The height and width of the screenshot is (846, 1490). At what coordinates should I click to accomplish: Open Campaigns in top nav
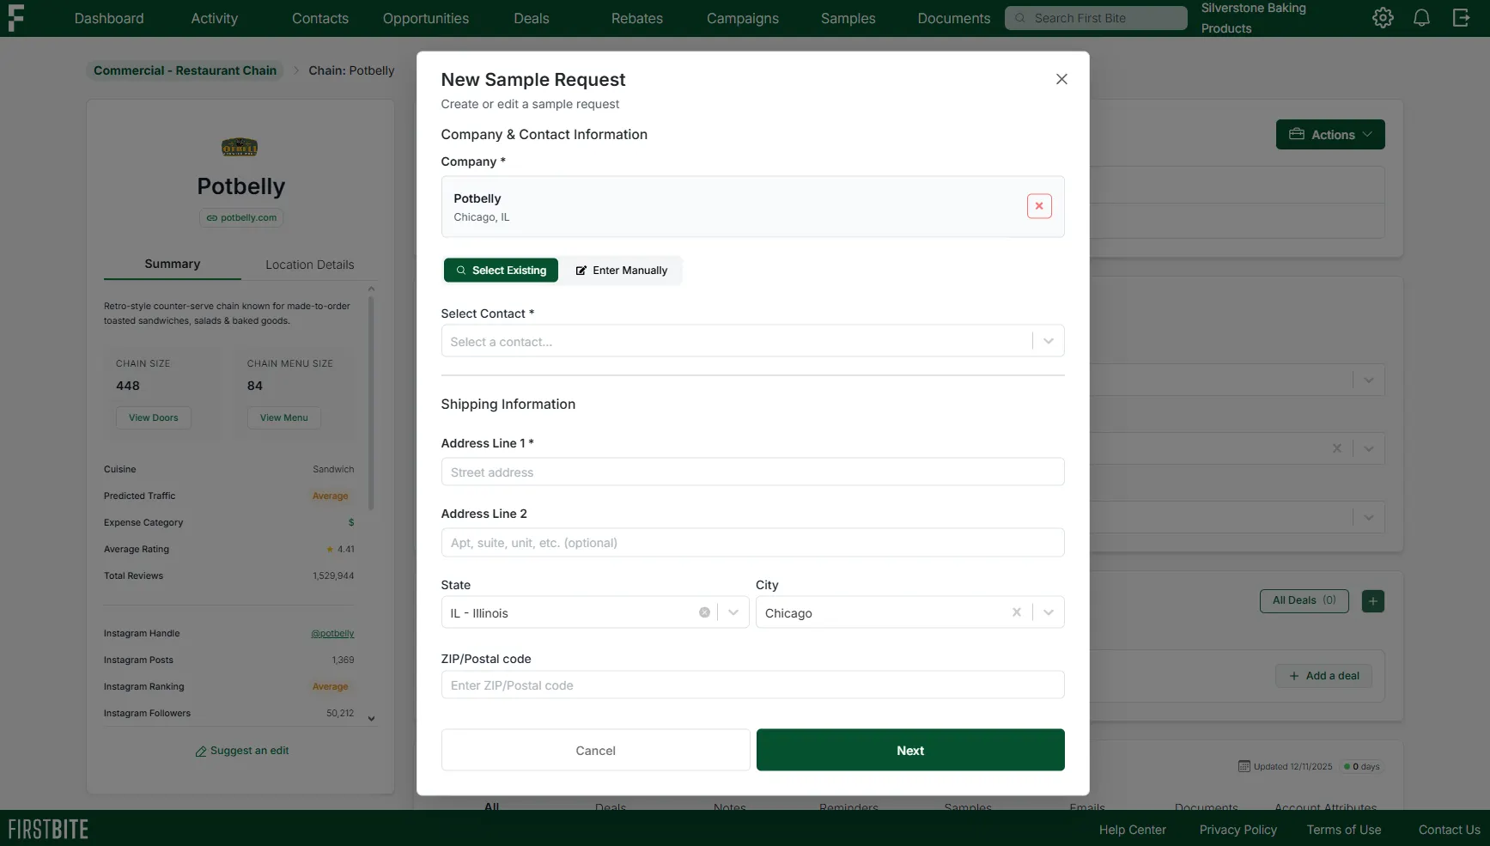click(x=743, y=18)
